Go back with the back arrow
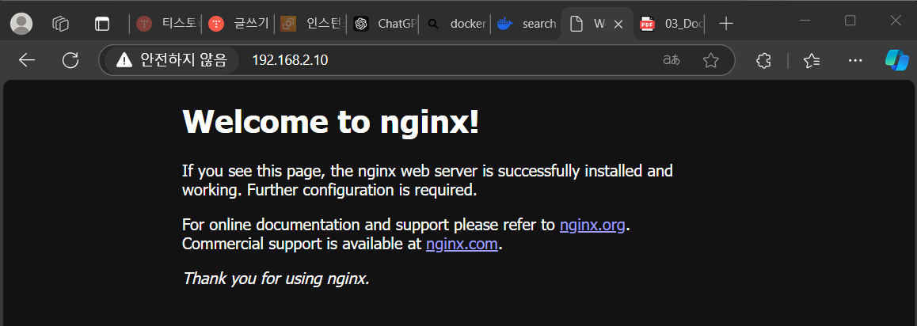 27,60
